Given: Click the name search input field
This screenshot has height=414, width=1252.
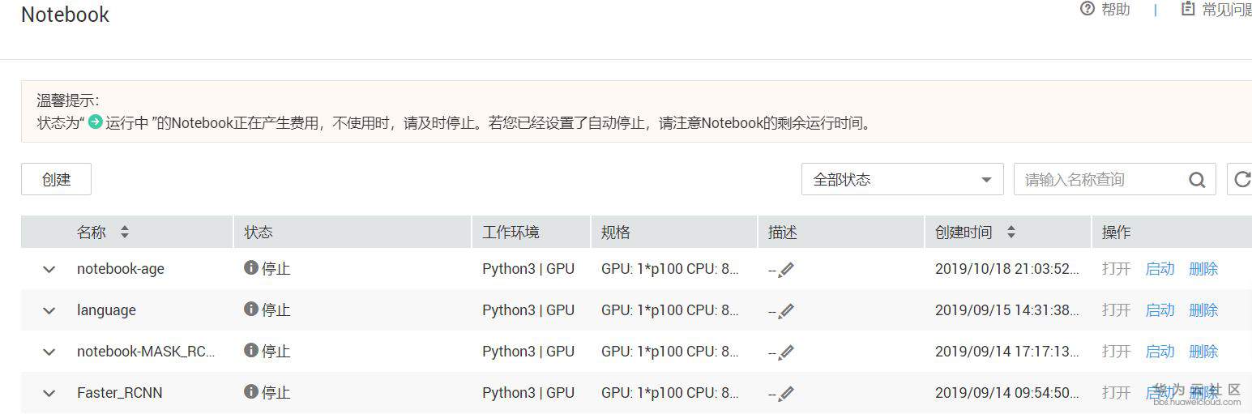Looking at the screenshot, I should point(1098,180).
